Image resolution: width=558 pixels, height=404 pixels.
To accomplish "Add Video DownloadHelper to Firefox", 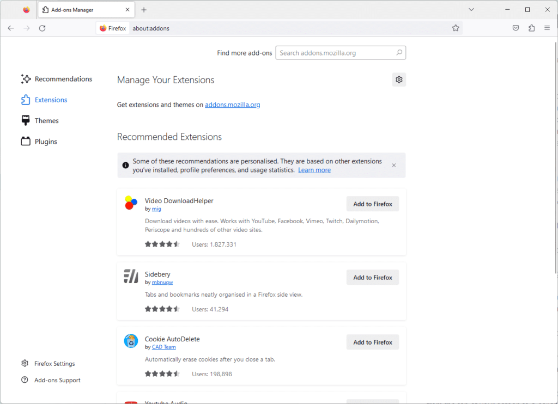I will [x=373, y=204].
